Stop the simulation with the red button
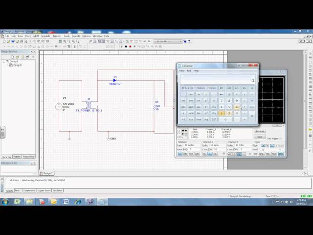Screen dimensions: 313x235 (x=130, y=47)
